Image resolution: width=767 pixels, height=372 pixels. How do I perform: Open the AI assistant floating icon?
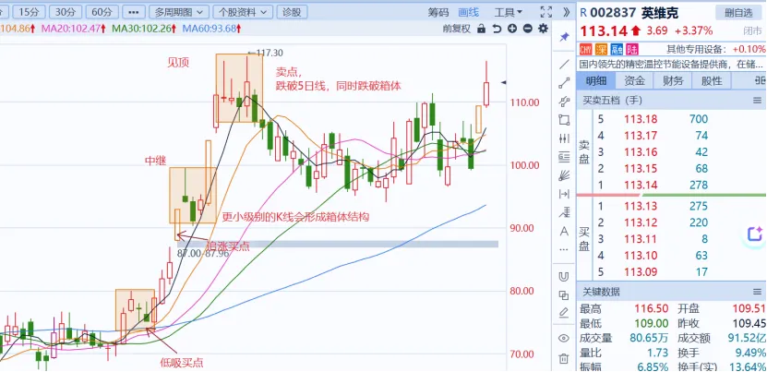756,234
